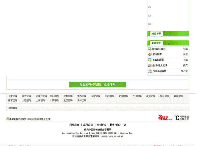Click API测试 in the footer menu

tap(101, 125)
